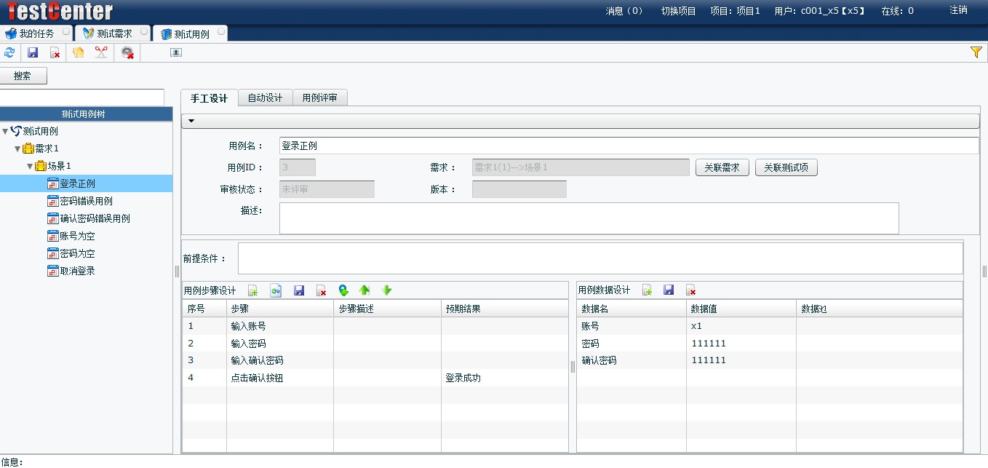
Task: Delete data row in 用例数据设计 toolbar
Action: tap(690, 290)
